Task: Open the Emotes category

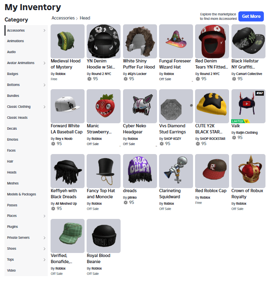Action: [13, 139]
